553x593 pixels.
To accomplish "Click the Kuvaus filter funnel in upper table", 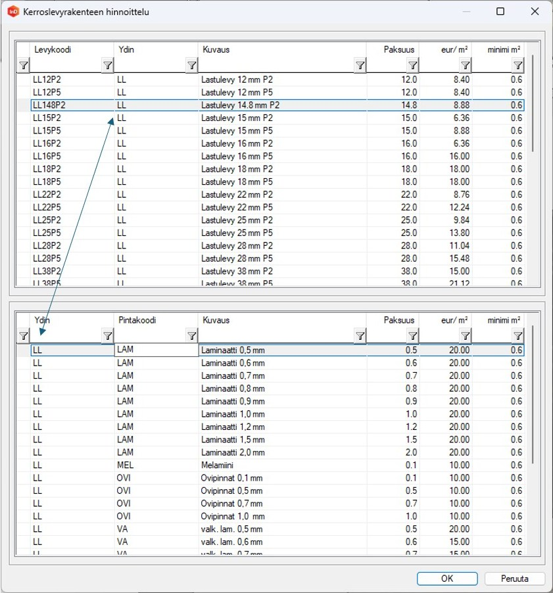I will coord(360,65).
